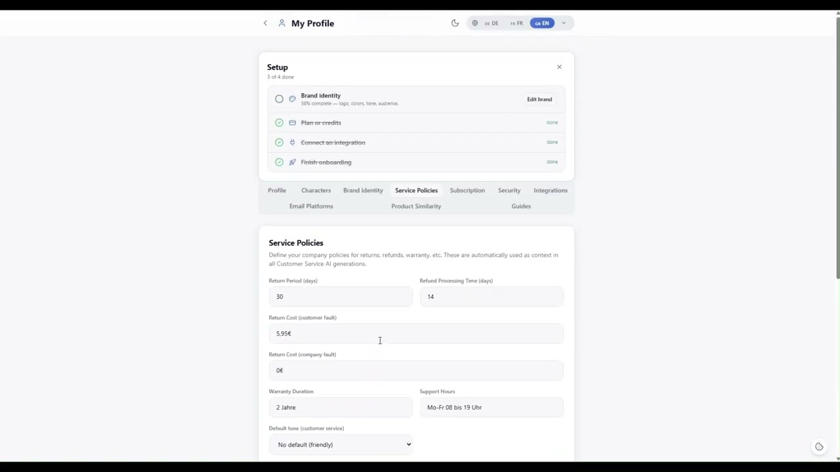Open the Subscription tab
840x472 pixels.
tap(467, 190)
